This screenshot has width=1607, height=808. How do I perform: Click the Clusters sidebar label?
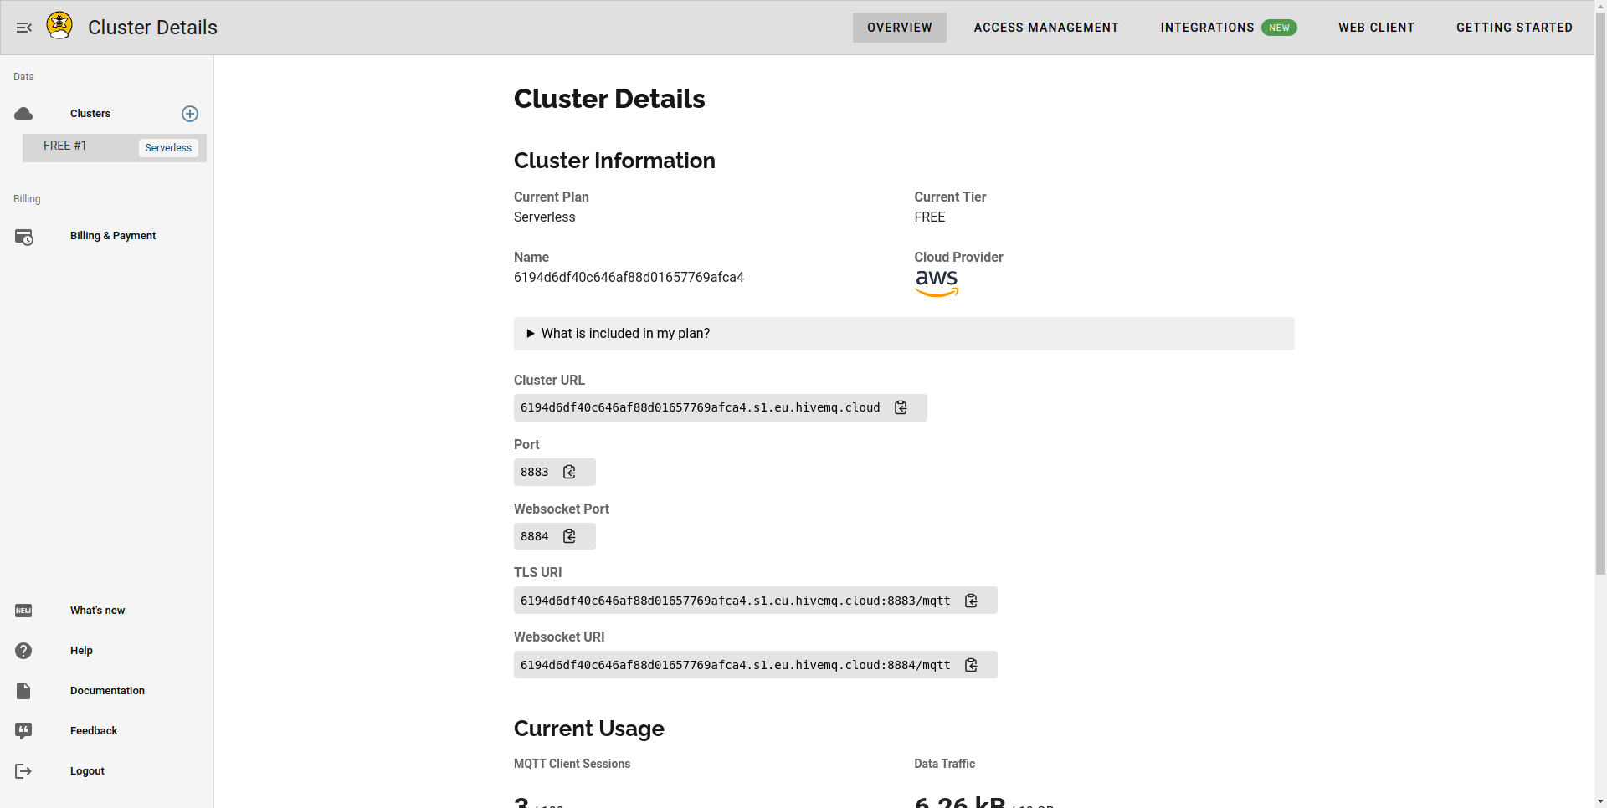pyautogui.click(x=90, y=114)
